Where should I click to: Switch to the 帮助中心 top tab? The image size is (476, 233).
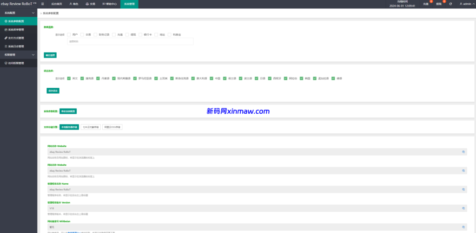(x=110, y=4)
